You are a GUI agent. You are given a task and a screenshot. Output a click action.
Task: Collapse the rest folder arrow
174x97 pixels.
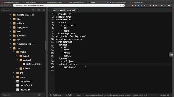click(x=11, y=48)
